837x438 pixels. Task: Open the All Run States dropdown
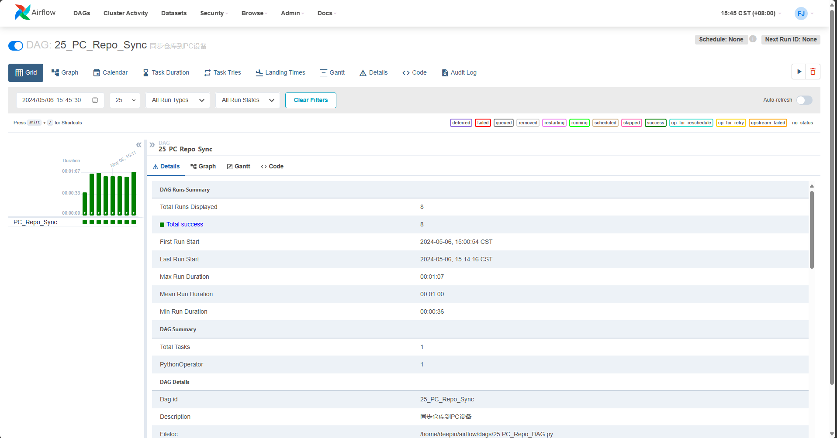[x=248, y=100]
